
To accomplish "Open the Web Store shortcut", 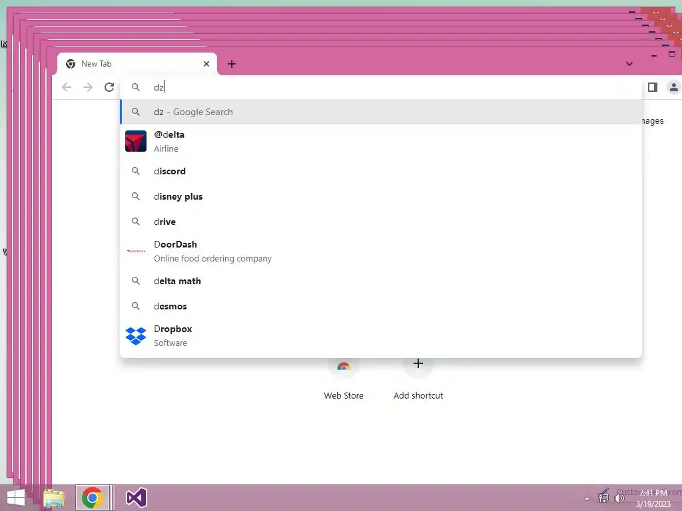I will point(344,380).
